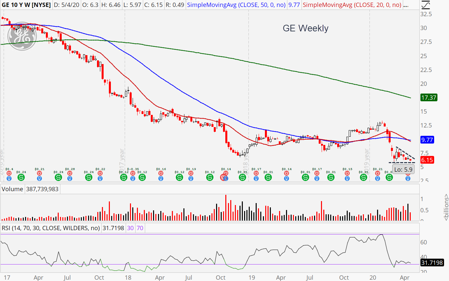The width and height of the screenshot is (449, 281).
Task: Click the 387,739,983 volume value
Action: pyautogui.click(x=43, y=189)
